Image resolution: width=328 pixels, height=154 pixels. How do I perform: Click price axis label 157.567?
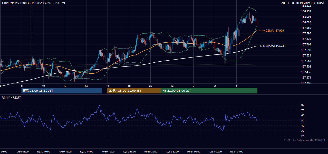tap(306, 61)
